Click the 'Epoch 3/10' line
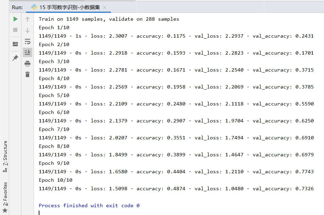324x215 pixels. (54, 61)
